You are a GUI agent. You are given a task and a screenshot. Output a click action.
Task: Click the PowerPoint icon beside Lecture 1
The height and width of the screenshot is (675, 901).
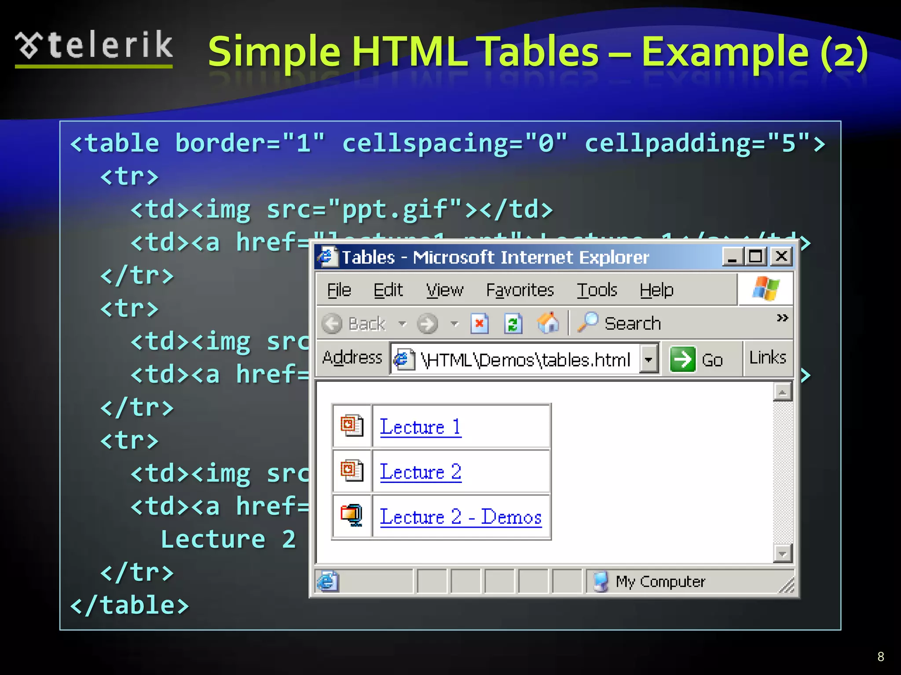click(352, 425)
